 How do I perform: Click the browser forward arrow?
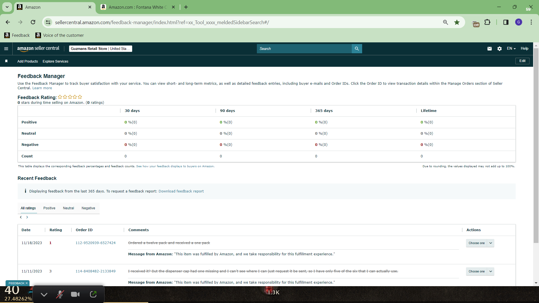(x=20, y=22)
